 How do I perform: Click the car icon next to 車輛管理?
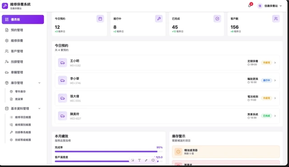pos(7,72)
